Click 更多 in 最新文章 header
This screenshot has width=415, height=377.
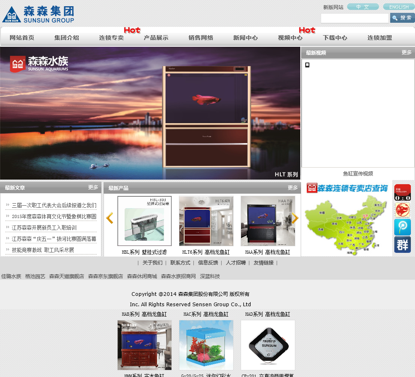(93, 187)
